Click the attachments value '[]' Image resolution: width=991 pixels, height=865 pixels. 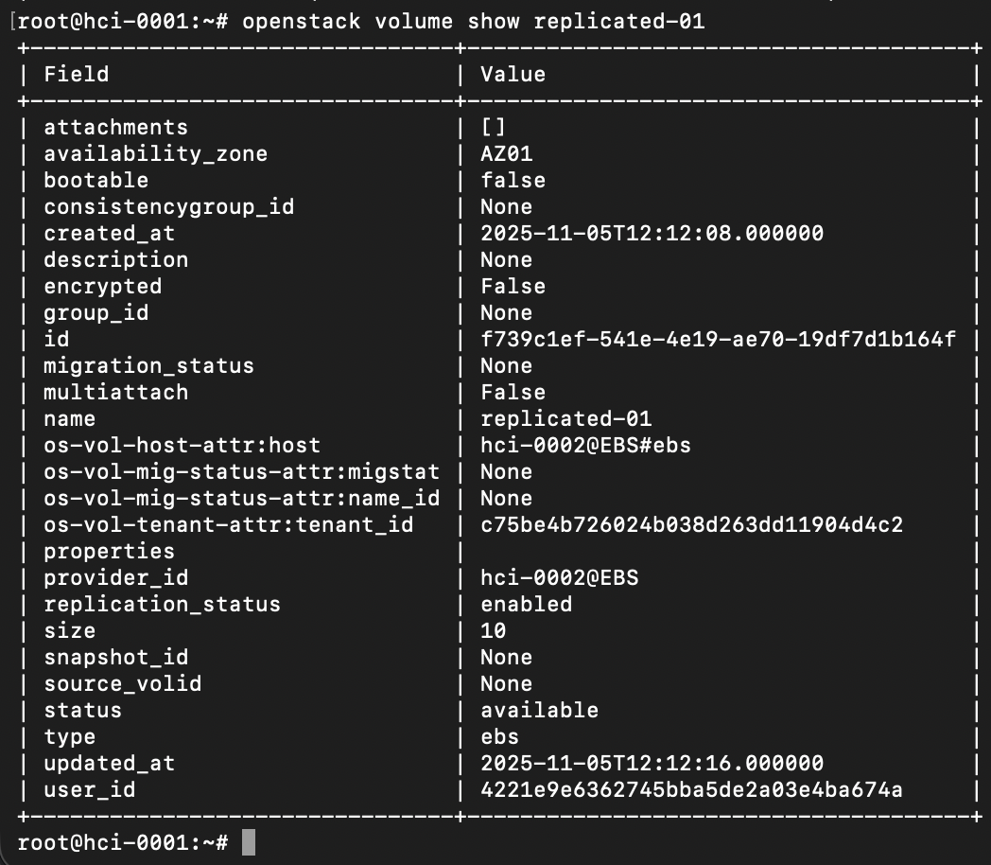pyautogui.click(x=493, y=127)
